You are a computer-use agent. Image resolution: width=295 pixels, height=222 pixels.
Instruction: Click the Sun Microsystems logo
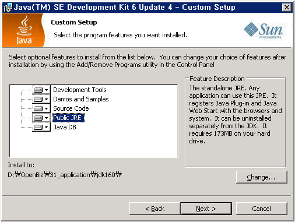click(x=264, y=30)
